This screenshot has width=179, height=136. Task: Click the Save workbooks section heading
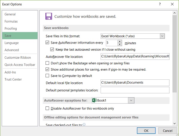56,28
